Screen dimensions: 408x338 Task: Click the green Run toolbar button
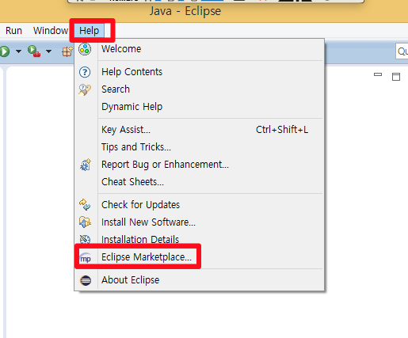pos(5,51)
